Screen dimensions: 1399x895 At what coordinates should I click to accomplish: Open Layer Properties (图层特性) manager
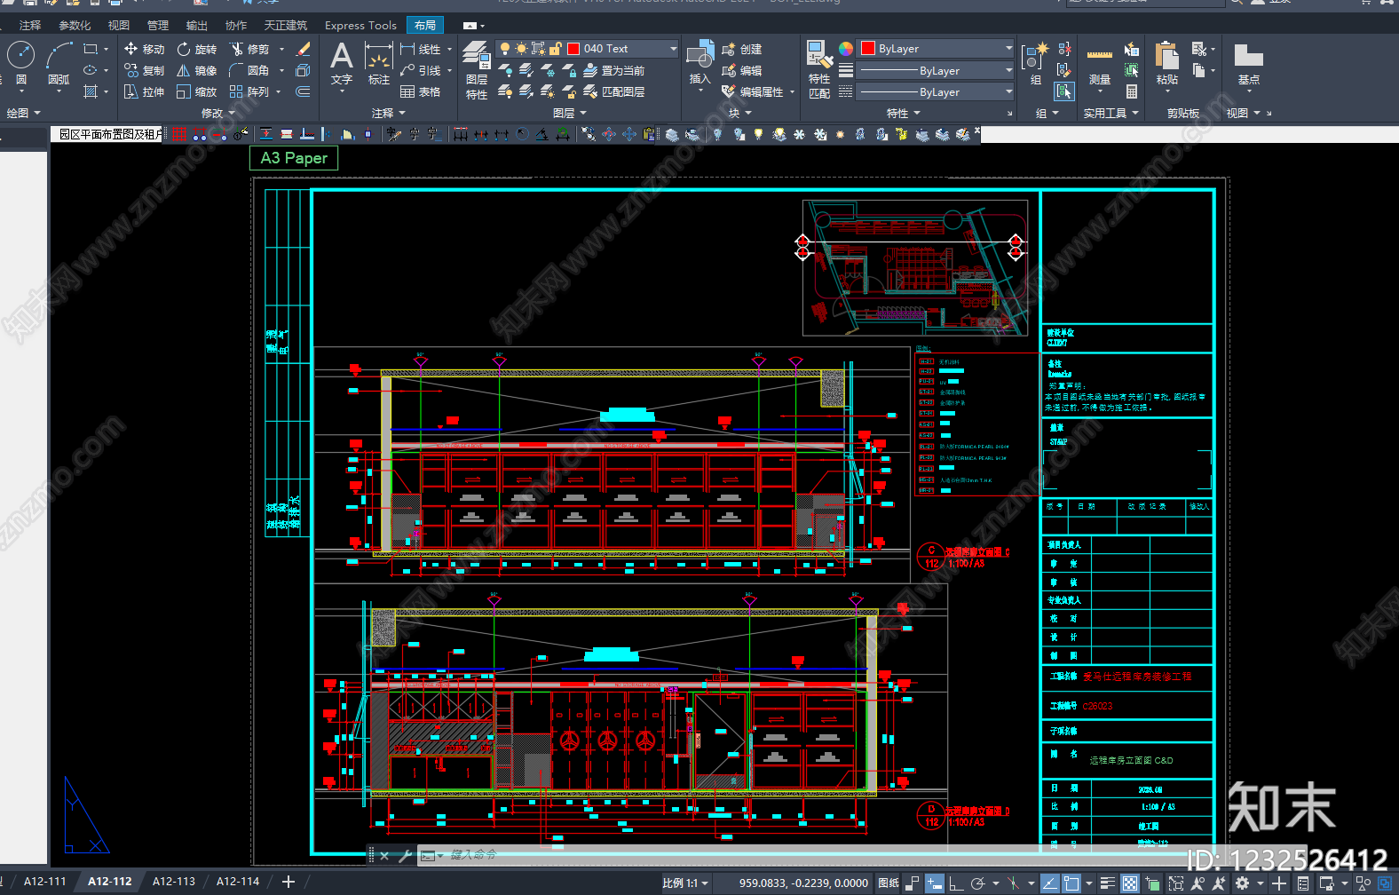(477, 69)
